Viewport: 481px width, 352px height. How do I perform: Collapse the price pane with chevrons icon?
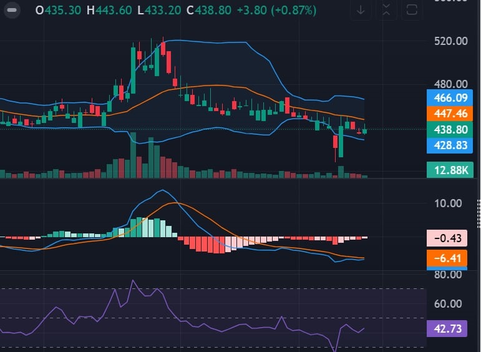(x=386, y=10)
